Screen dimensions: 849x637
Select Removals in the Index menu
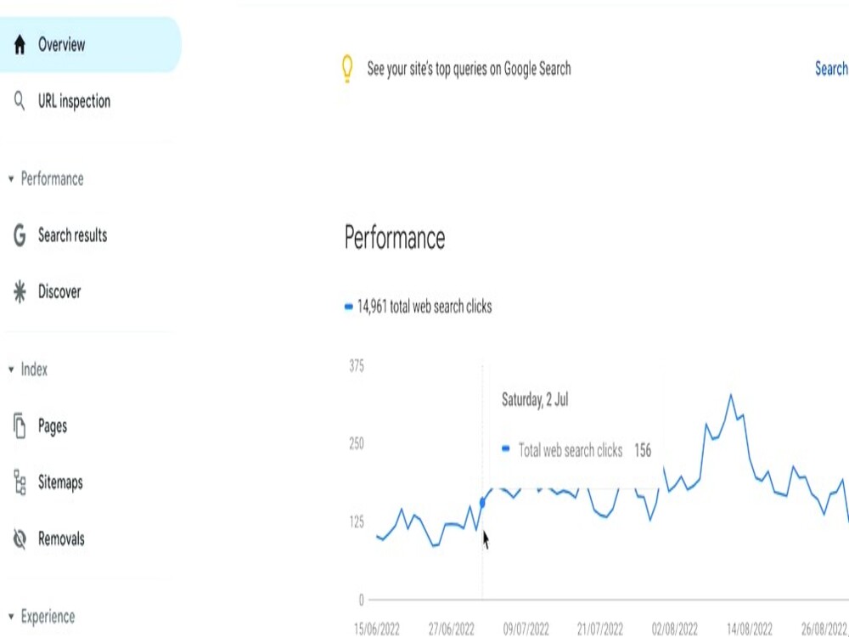63,538
